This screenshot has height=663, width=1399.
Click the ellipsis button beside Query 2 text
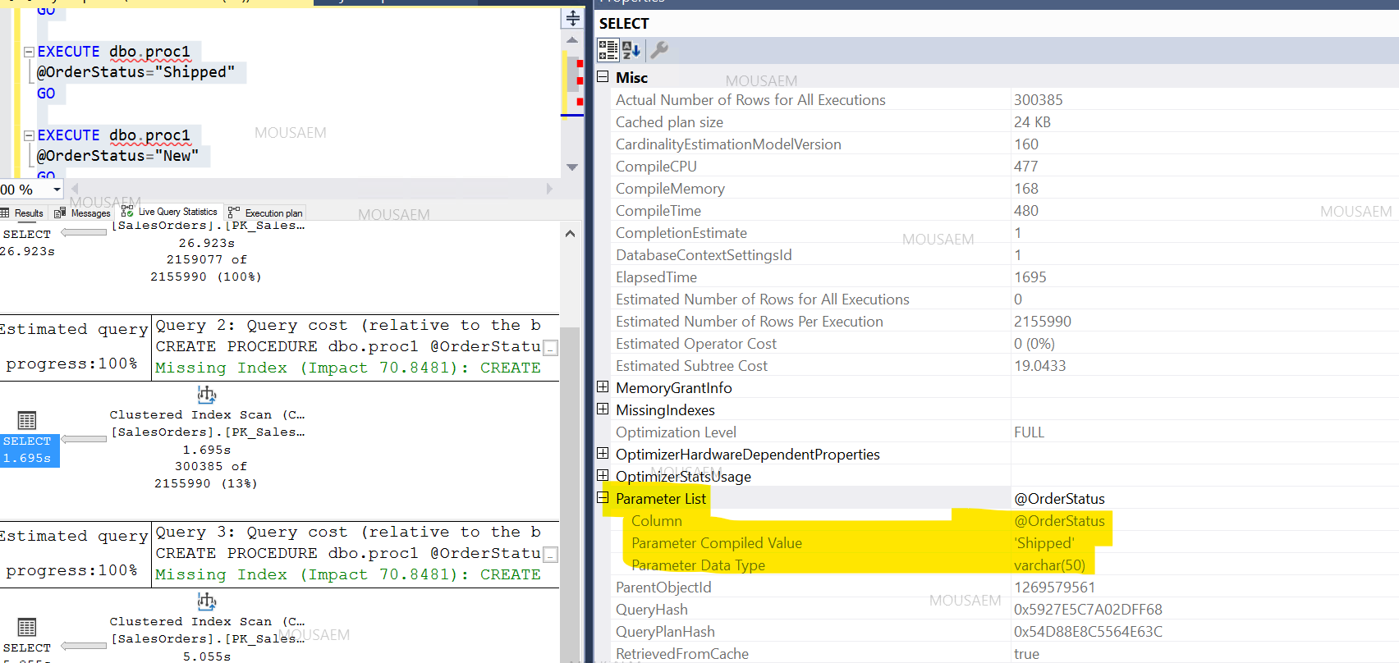coord(551,348)
